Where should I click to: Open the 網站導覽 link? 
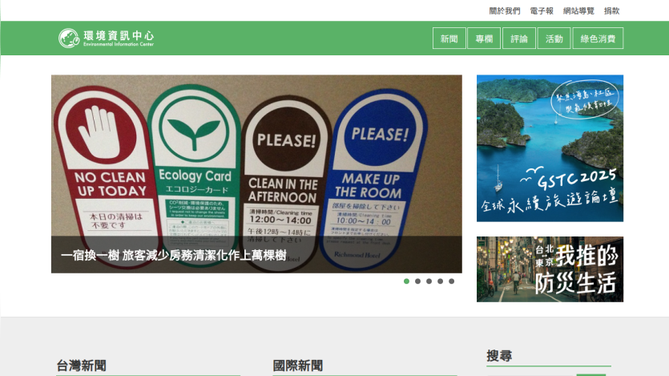point(578,11)
